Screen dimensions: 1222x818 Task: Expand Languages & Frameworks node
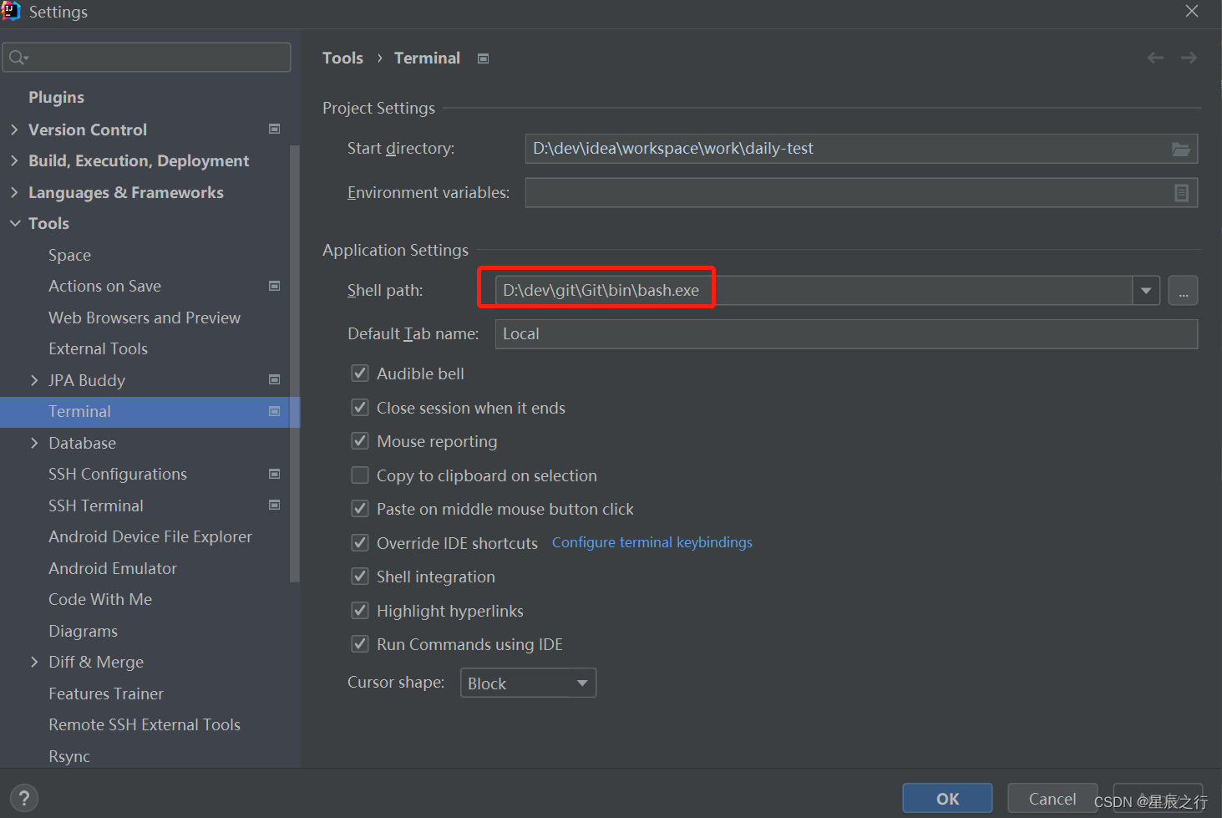click(14, 192)
